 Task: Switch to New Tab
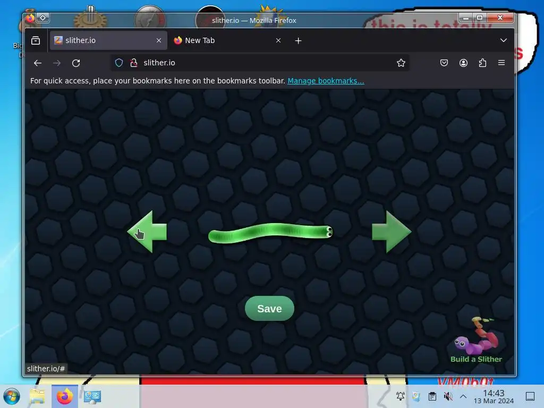pos(228,40)
